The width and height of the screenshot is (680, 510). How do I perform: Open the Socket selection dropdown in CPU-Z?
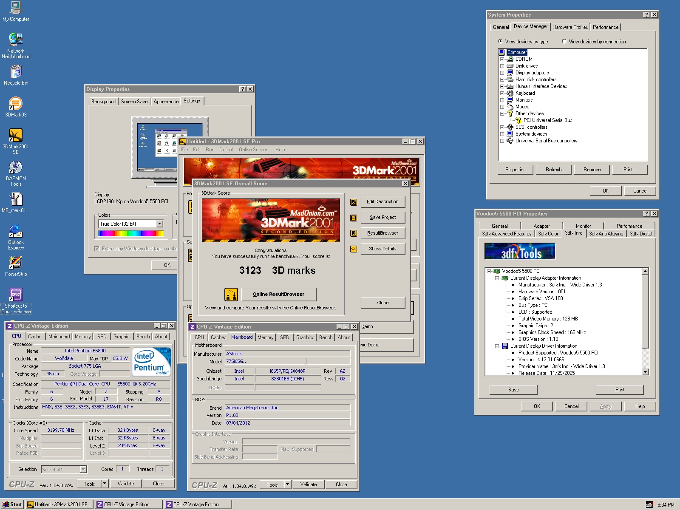(83, 469)
